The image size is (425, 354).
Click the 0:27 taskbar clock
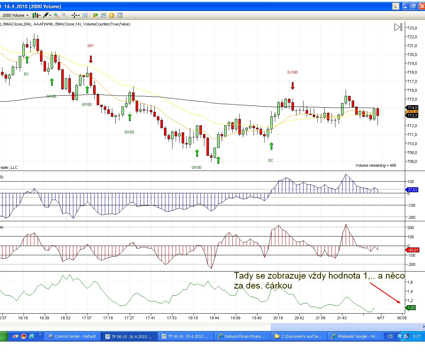[x=417, y=336]
